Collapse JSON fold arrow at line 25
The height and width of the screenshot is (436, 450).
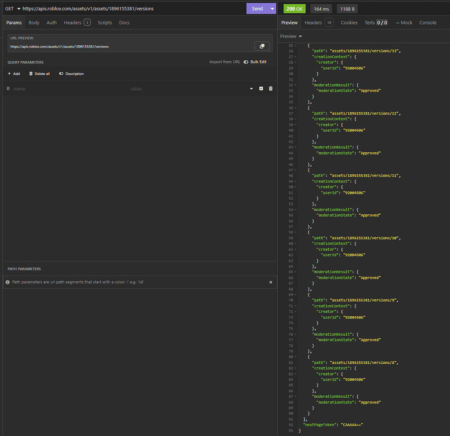(x=296, y=45)
